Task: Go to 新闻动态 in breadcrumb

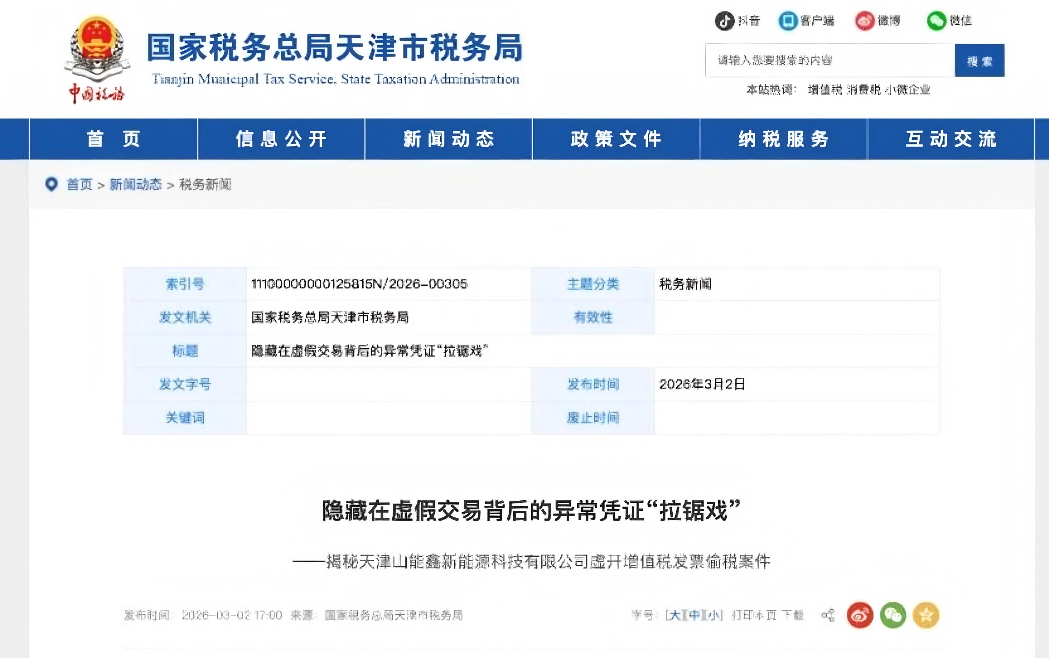Action: pos(135,185)
